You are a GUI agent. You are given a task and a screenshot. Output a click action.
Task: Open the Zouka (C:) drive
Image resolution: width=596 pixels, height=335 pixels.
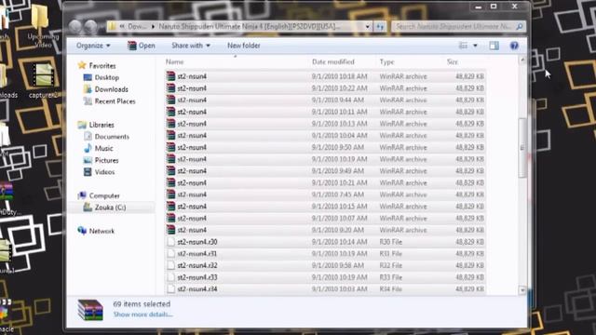coord(110,208)
